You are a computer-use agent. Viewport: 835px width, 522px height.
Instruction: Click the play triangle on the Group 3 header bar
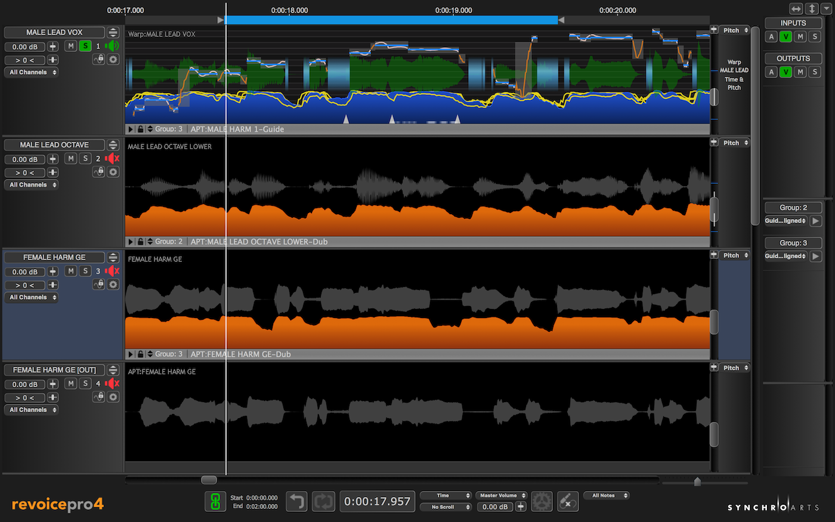[130, 129]
